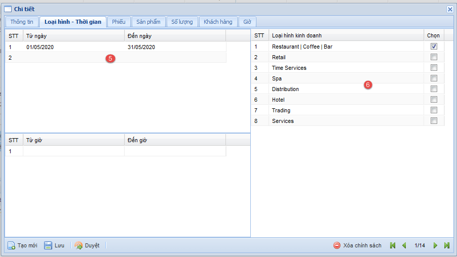Click the empty Đến ngày cell in row 2
This screenshot has width=457, height=257.
(175, 58)
